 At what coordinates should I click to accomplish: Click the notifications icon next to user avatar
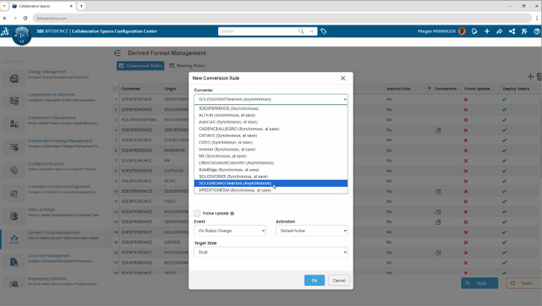coord(474,31)
